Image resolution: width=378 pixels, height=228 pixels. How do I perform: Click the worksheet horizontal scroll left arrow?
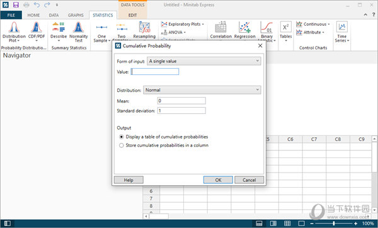click(146, 216)
